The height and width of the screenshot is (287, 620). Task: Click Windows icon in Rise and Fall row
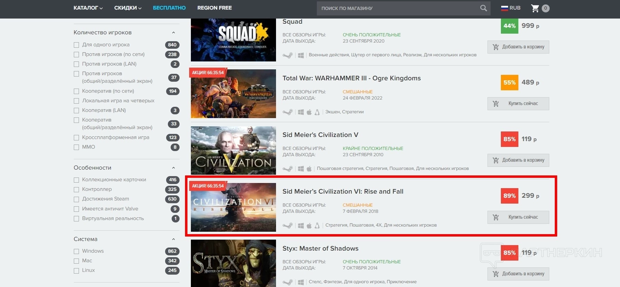click(301, 226)
